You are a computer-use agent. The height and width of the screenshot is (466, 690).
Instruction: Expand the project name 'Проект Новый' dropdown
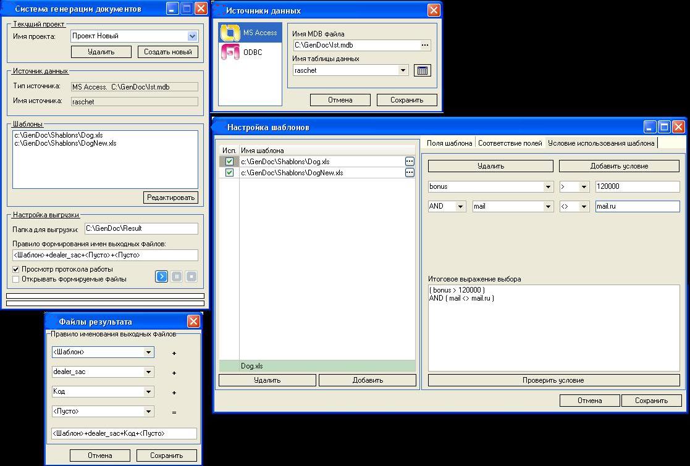click(x=192, y=36)
